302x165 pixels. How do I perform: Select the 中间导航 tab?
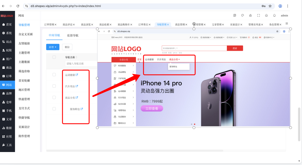pos(54,35)
